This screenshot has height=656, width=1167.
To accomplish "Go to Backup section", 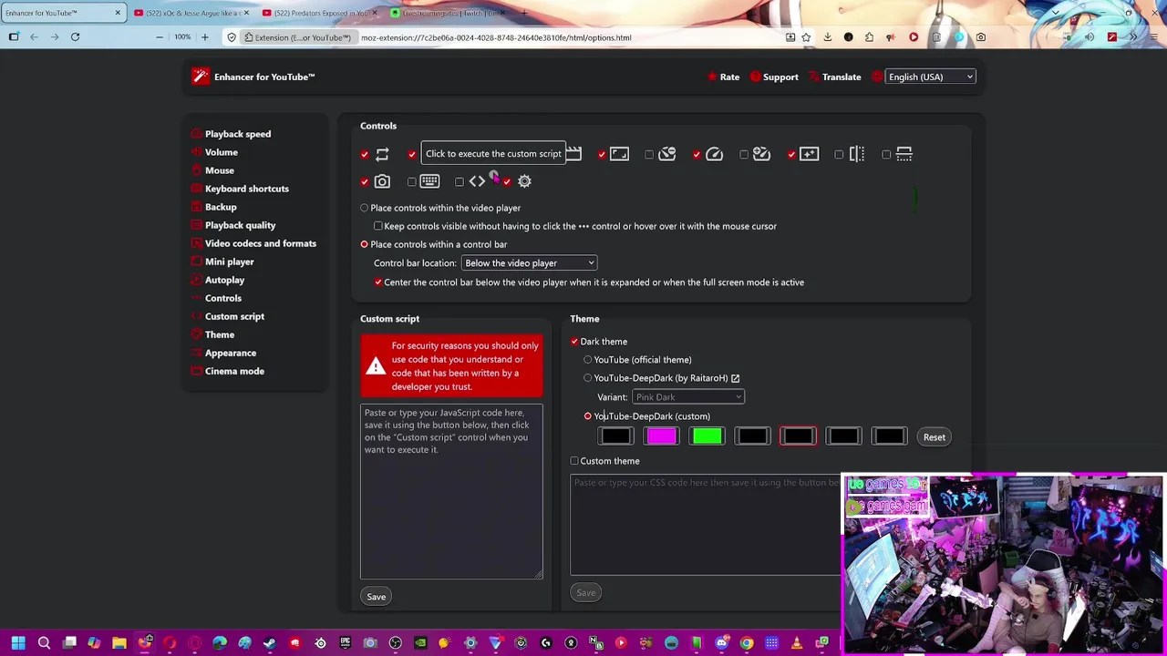I will pos(221,207).
